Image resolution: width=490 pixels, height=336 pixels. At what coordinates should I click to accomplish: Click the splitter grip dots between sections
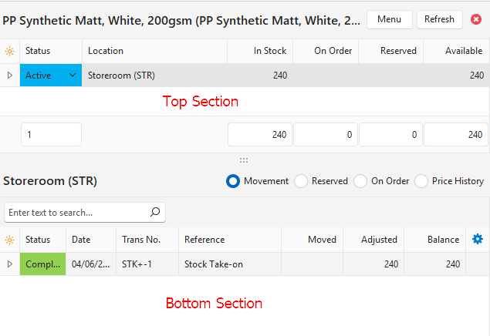[244, 160]
